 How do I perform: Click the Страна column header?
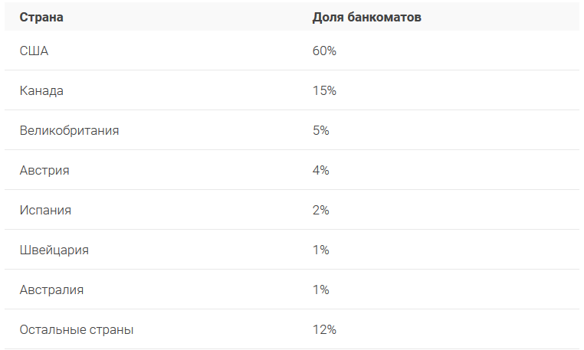pyautogui.click(x=41, y=17)
